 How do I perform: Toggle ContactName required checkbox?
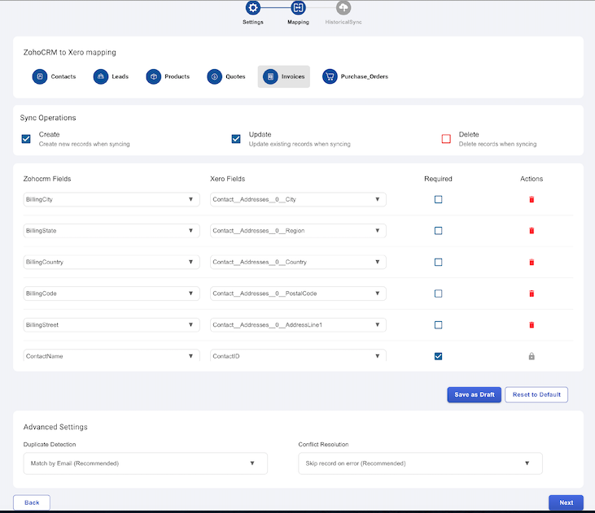click(x=438, y=356)
